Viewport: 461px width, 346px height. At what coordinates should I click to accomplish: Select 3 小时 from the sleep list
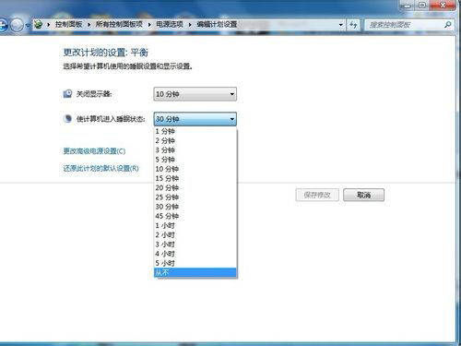195,245
